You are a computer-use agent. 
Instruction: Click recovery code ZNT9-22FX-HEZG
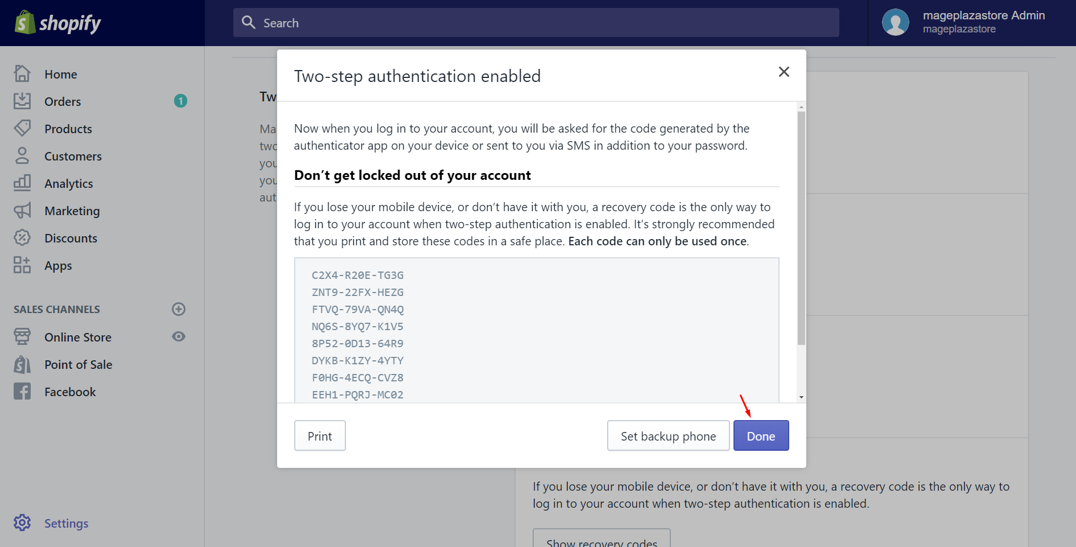tap(357, 292)
